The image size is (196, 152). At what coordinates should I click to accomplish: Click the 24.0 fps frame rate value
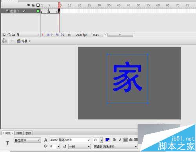(x=82, y=35)
